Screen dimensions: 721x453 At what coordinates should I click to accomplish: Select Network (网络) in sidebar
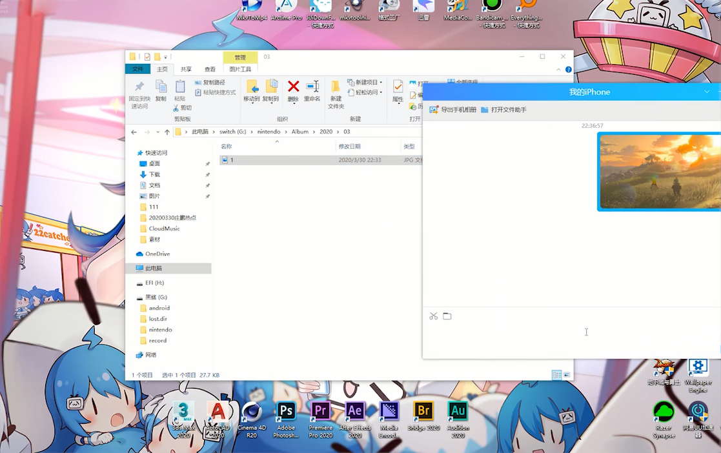pyautogui.click(x=147, y=355)
